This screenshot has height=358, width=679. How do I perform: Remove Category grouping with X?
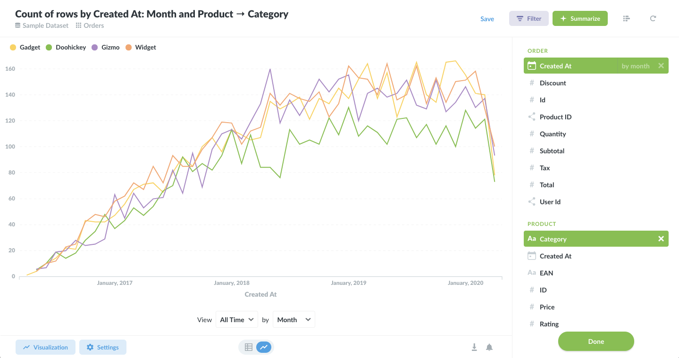point(661,239)
